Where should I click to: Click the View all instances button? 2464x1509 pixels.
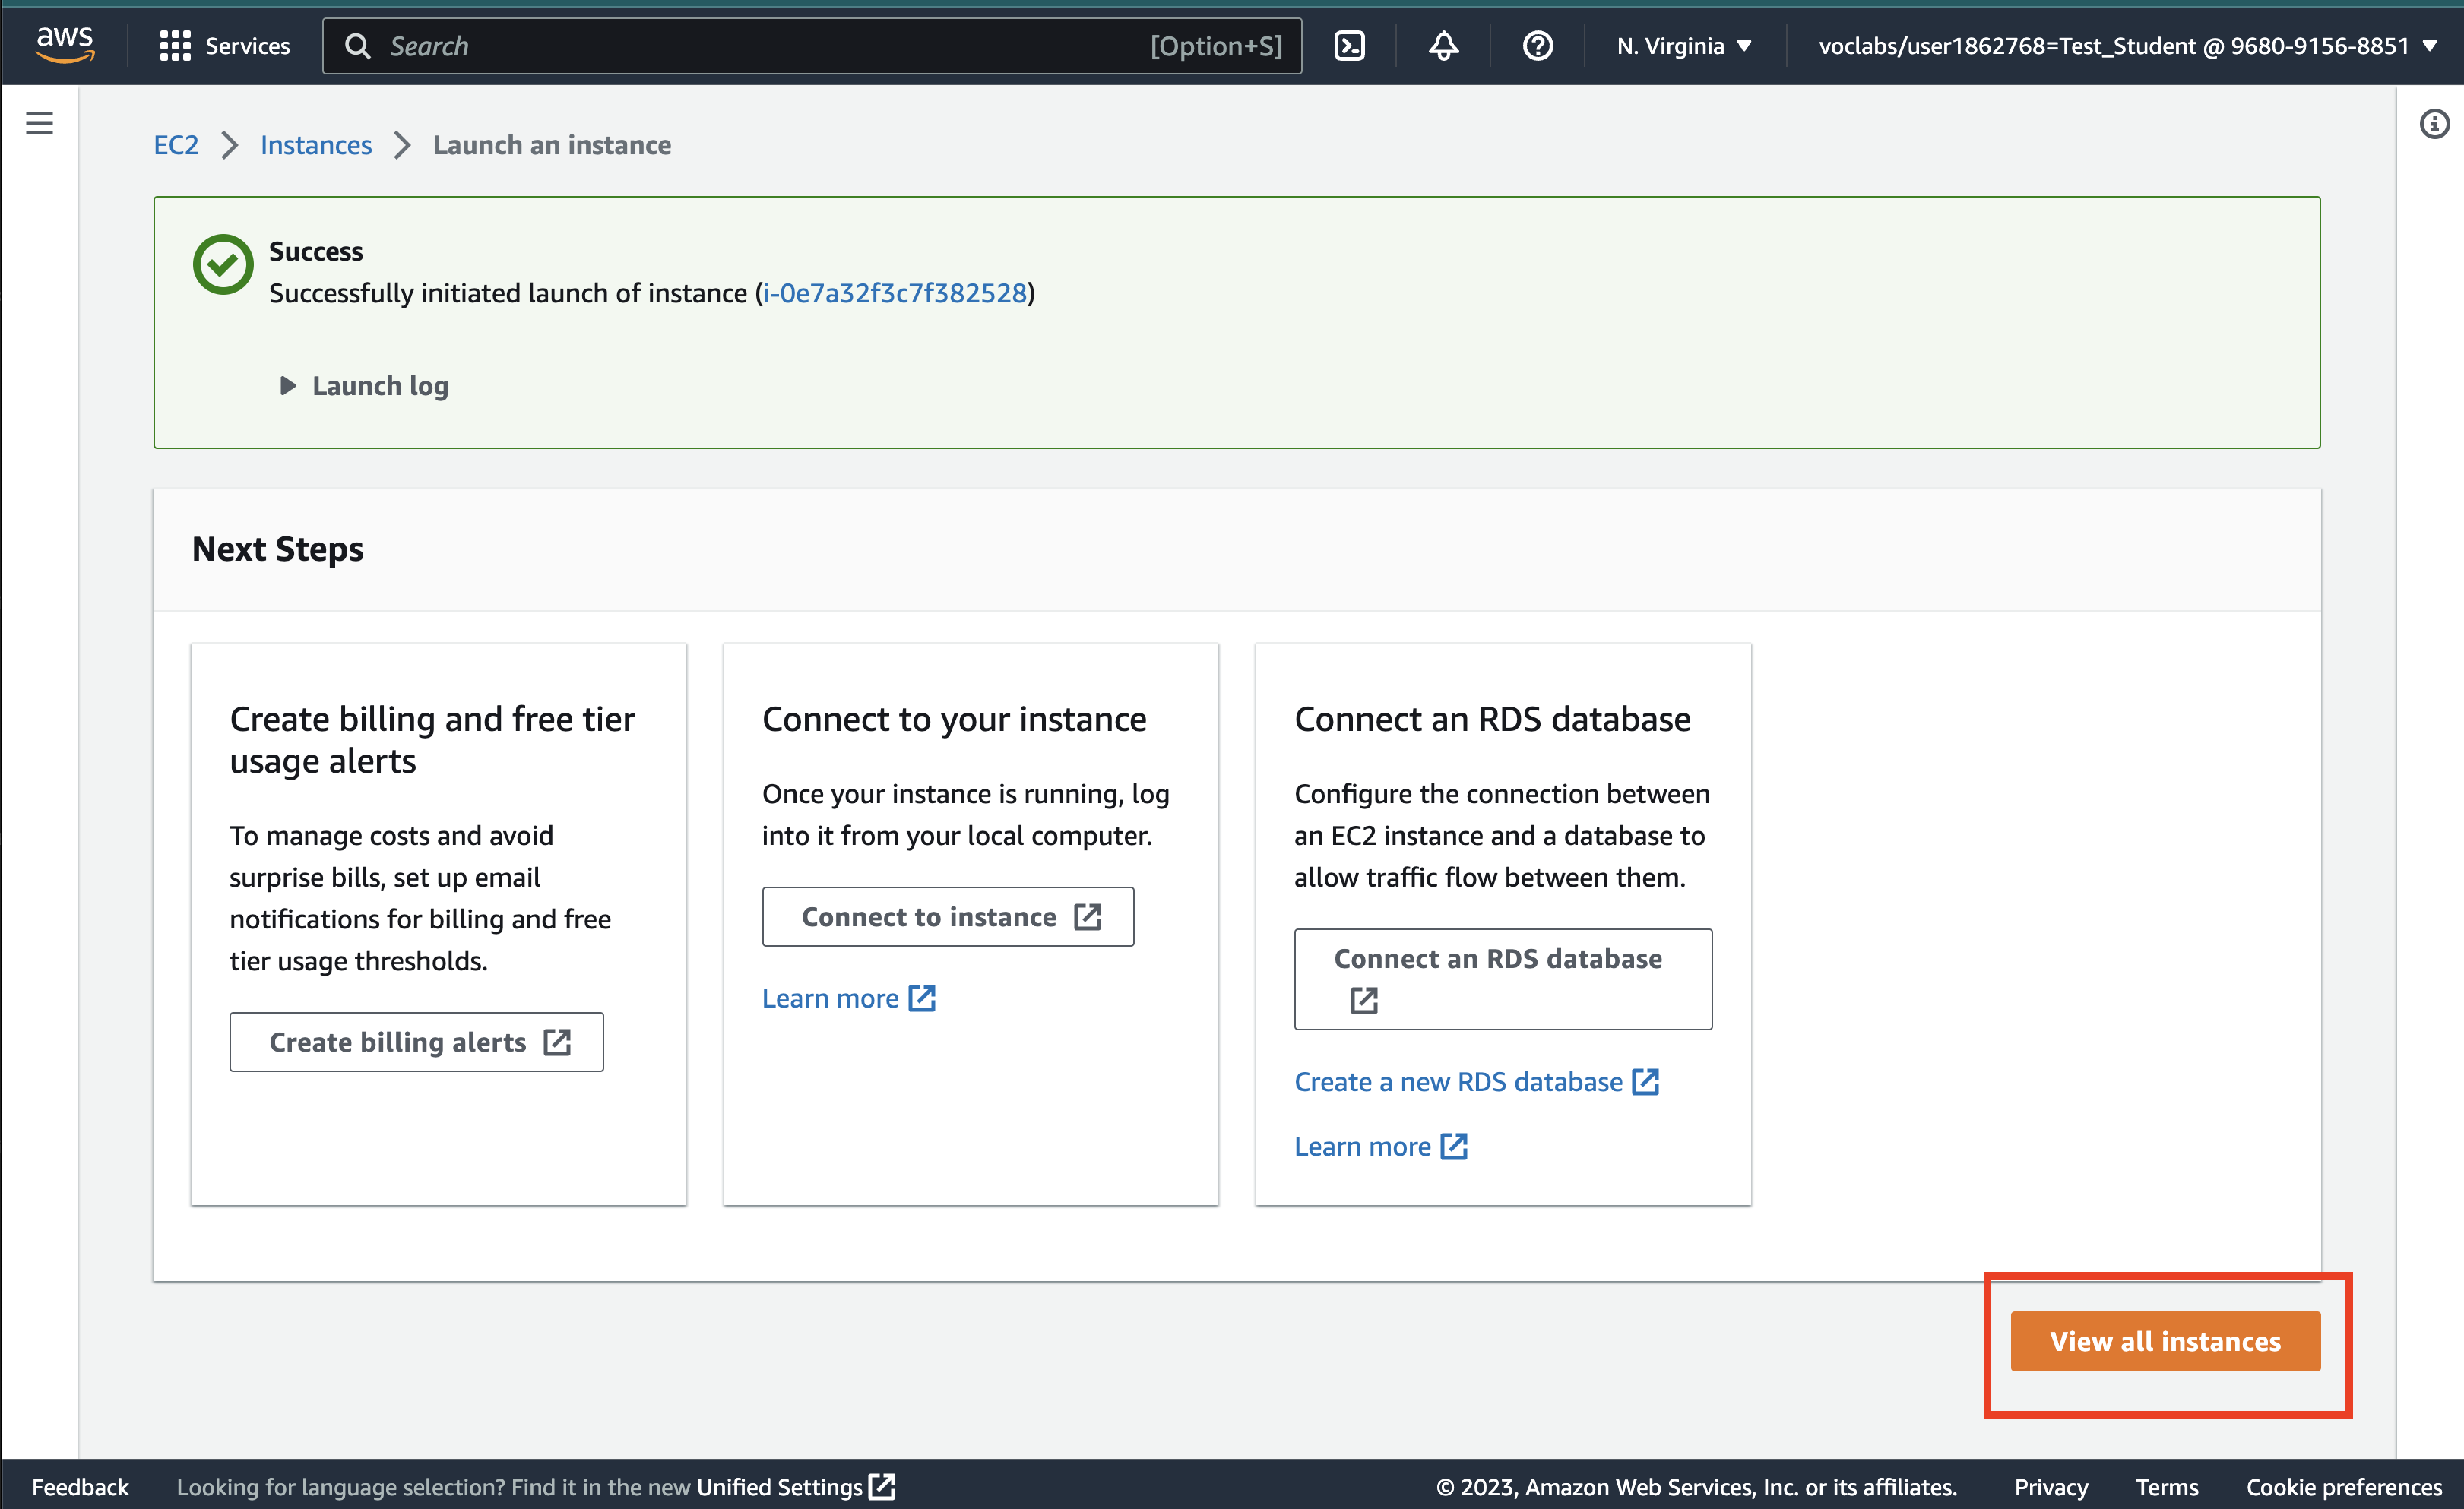coord(2164,1341)
